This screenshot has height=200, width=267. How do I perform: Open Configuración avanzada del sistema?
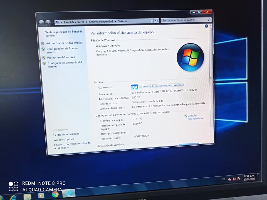click(x=65, y=65)
